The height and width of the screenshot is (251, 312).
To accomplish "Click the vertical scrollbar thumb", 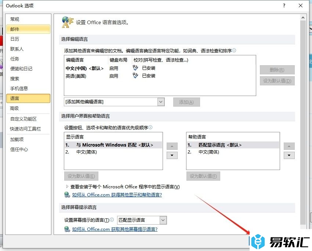I will (303, 122).
